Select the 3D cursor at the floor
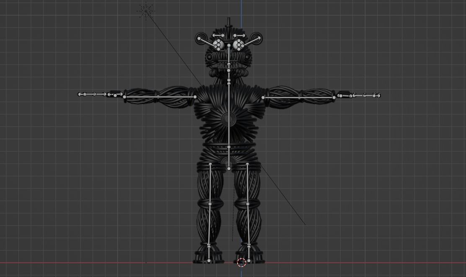466x277 pixels. tap(242, 262)
